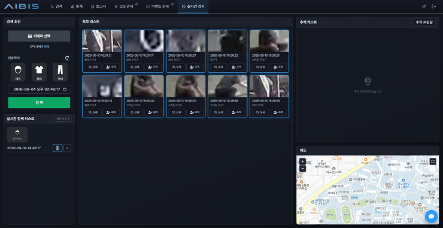Click the 카메라 선택 button

[x=39, y=36]
